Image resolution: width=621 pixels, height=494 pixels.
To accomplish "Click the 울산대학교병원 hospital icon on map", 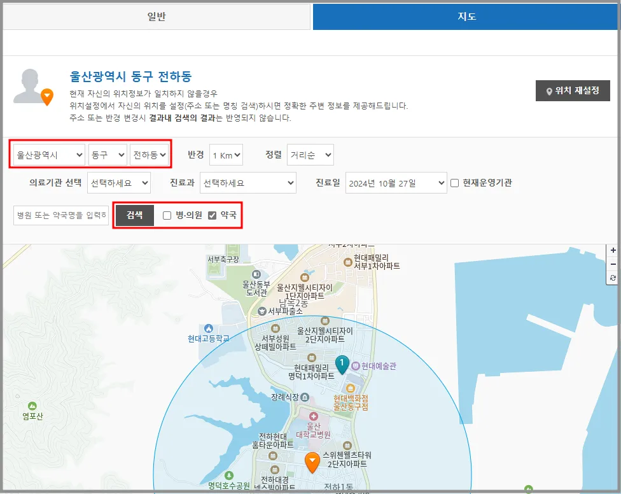I will (x=314, y=416).
